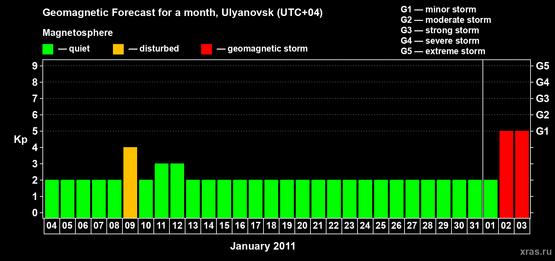Click the Kp axis value 0
The image size is (555, 261).
pyautogui.click(x=35, y=213)
